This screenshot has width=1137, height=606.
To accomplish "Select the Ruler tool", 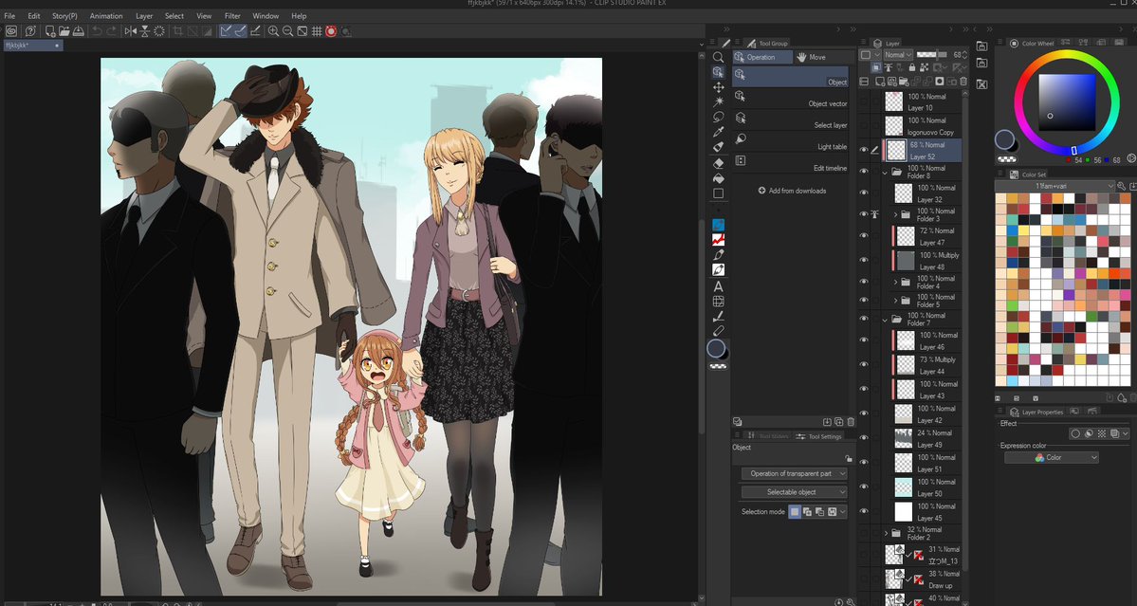I will tap(718, 316).
